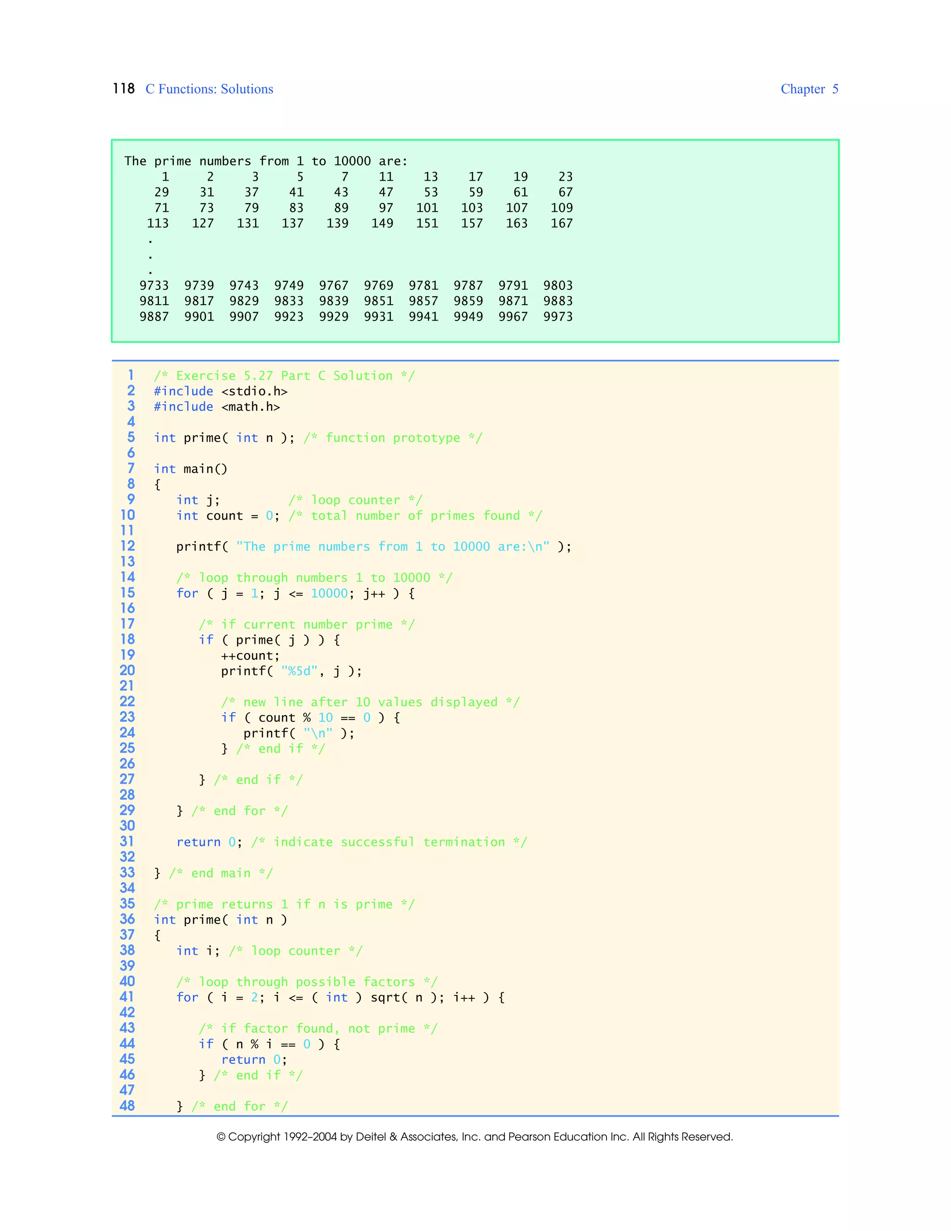The image size is (951, 1231).
Task: Click the 'int main()' declaration
Action: 190,469
